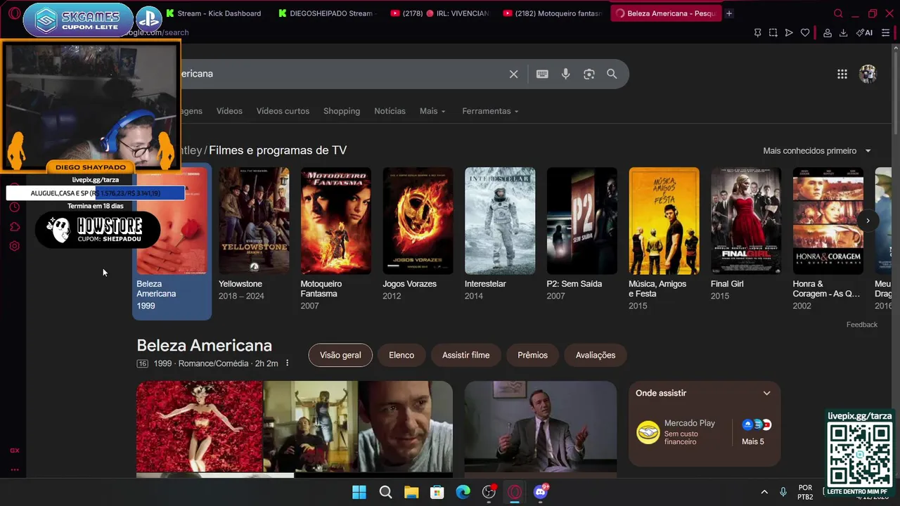Open the Interestelar poster card
Image resolution: width=900 pixels, height=506 pixels.
pyautogui.click(x=500, y=234)
